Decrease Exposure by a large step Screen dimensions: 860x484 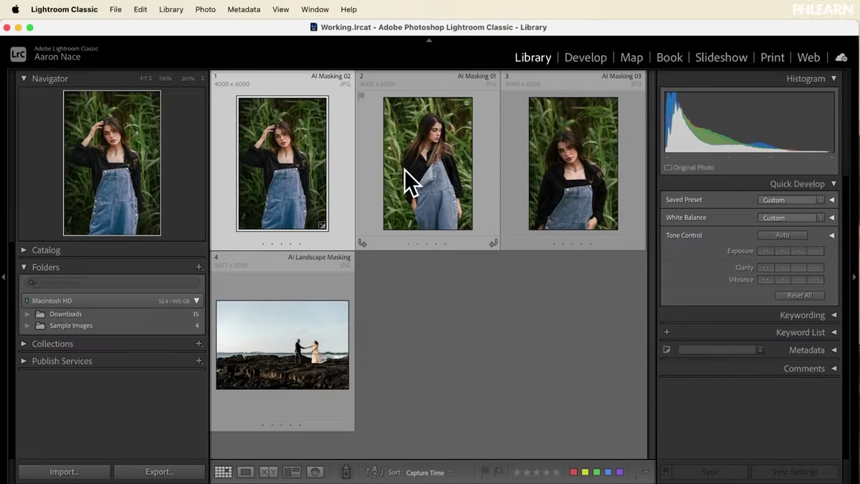pos(766,251)
